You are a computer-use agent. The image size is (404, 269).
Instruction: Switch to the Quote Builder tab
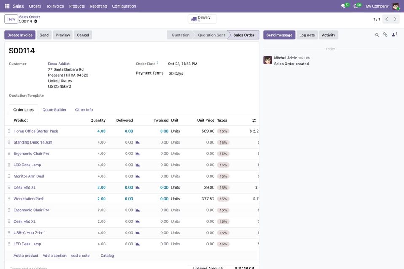(x=54, y=109)
